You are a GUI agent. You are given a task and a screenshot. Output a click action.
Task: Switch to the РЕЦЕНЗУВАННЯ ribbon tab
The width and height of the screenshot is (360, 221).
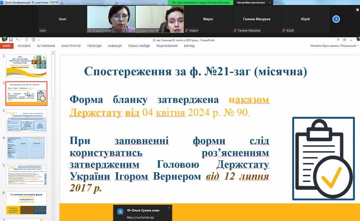pyautogui.click(x=167, y=46)
